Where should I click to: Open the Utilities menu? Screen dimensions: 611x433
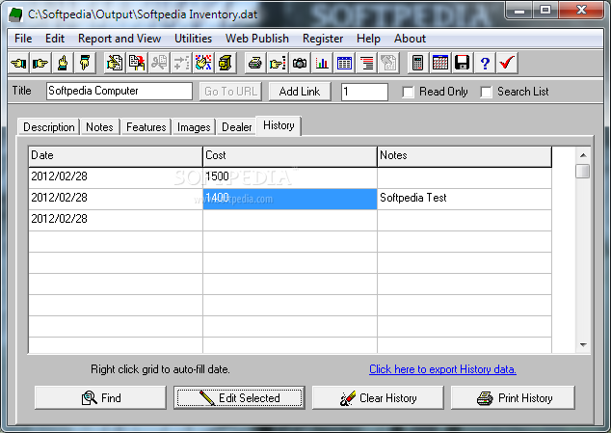pyautogui.click(x=193, y=39)
